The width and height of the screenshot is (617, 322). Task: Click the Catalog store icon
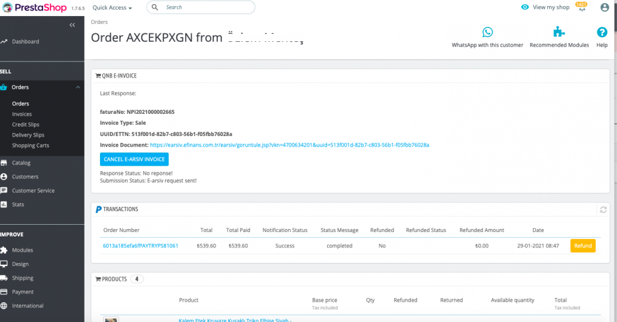click(4, 163)
